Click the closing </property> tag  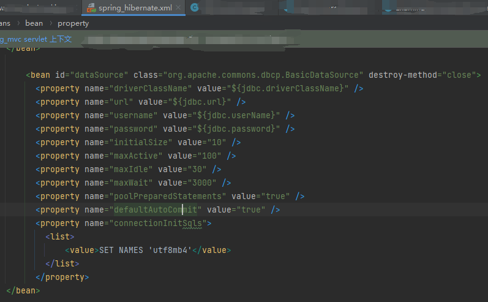(62, 277)
